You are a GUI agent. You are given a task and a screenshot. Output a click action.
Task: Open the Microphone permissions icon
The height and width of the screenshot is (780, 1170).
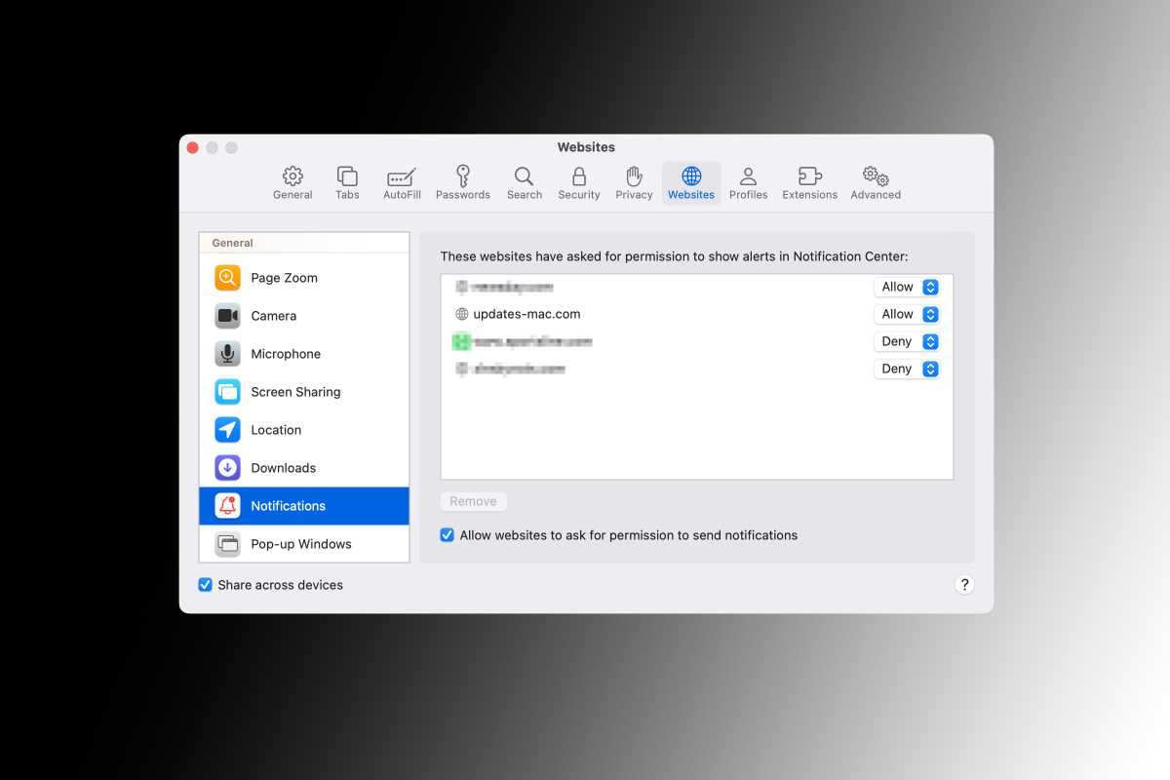click(226, 353)
